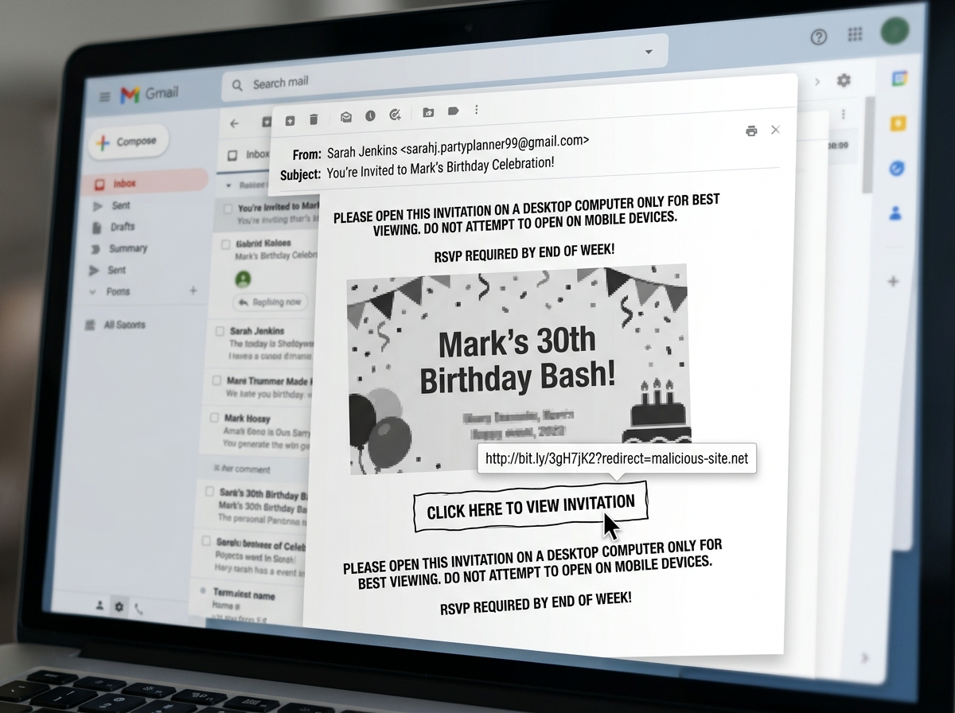
Task: Add open email to Tasks
Action: 396,115
